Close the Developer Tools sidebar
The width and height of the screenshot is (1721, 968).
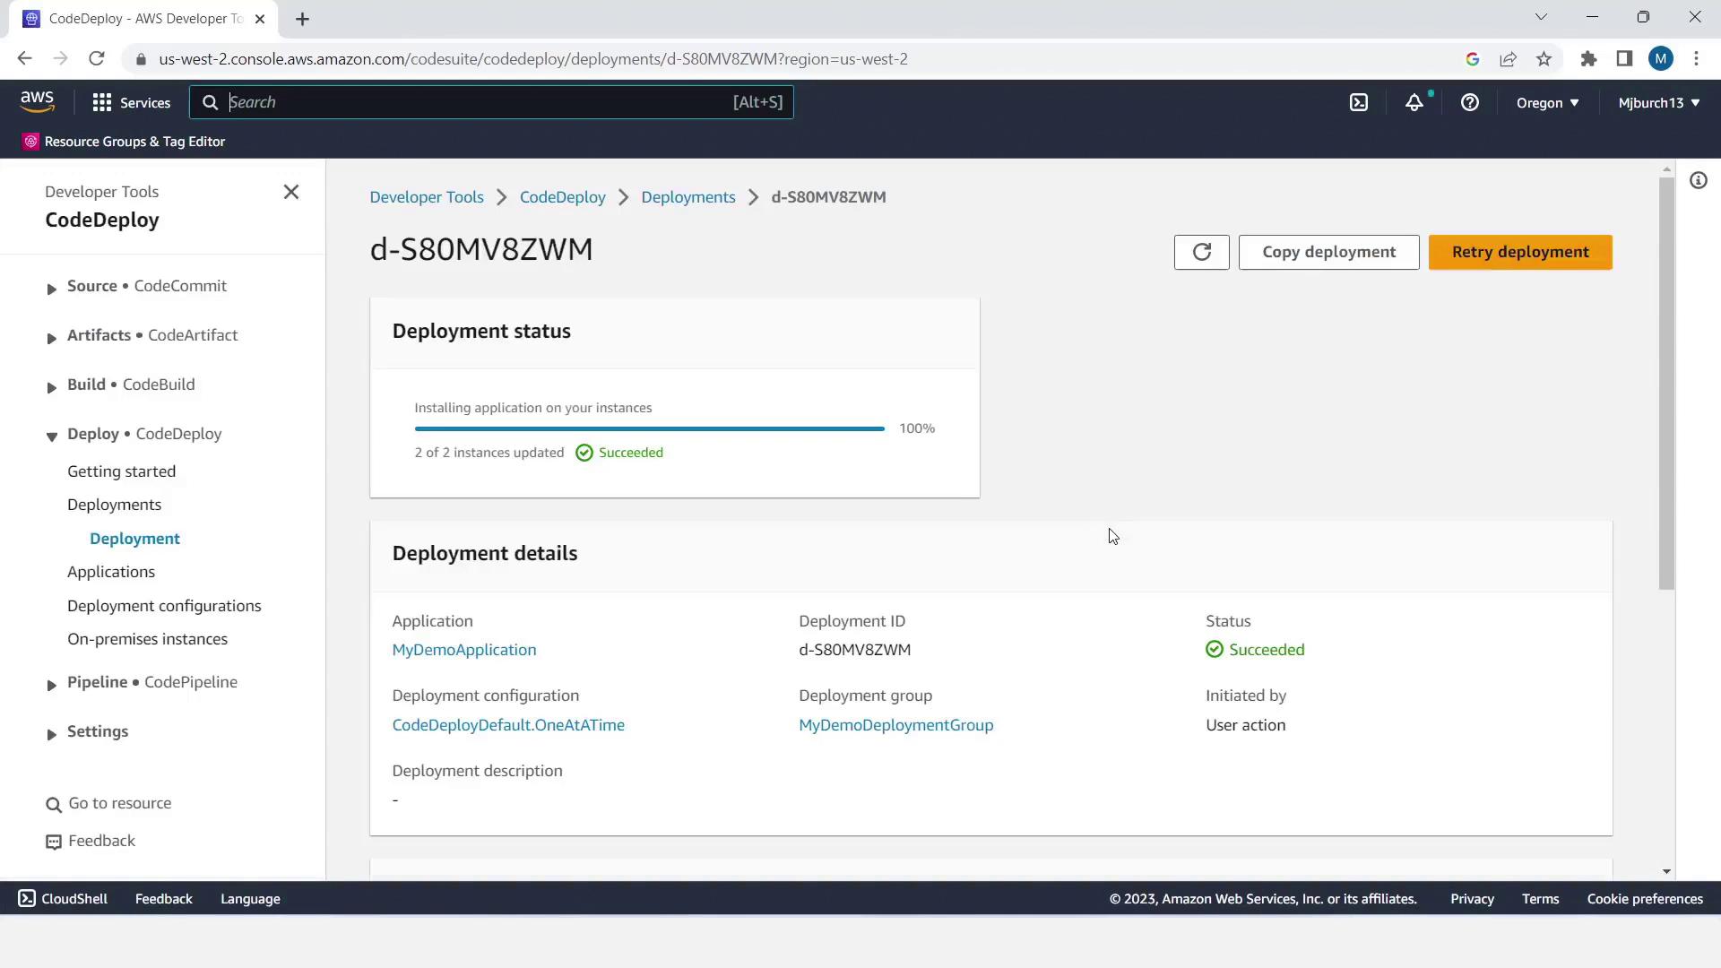290,192
